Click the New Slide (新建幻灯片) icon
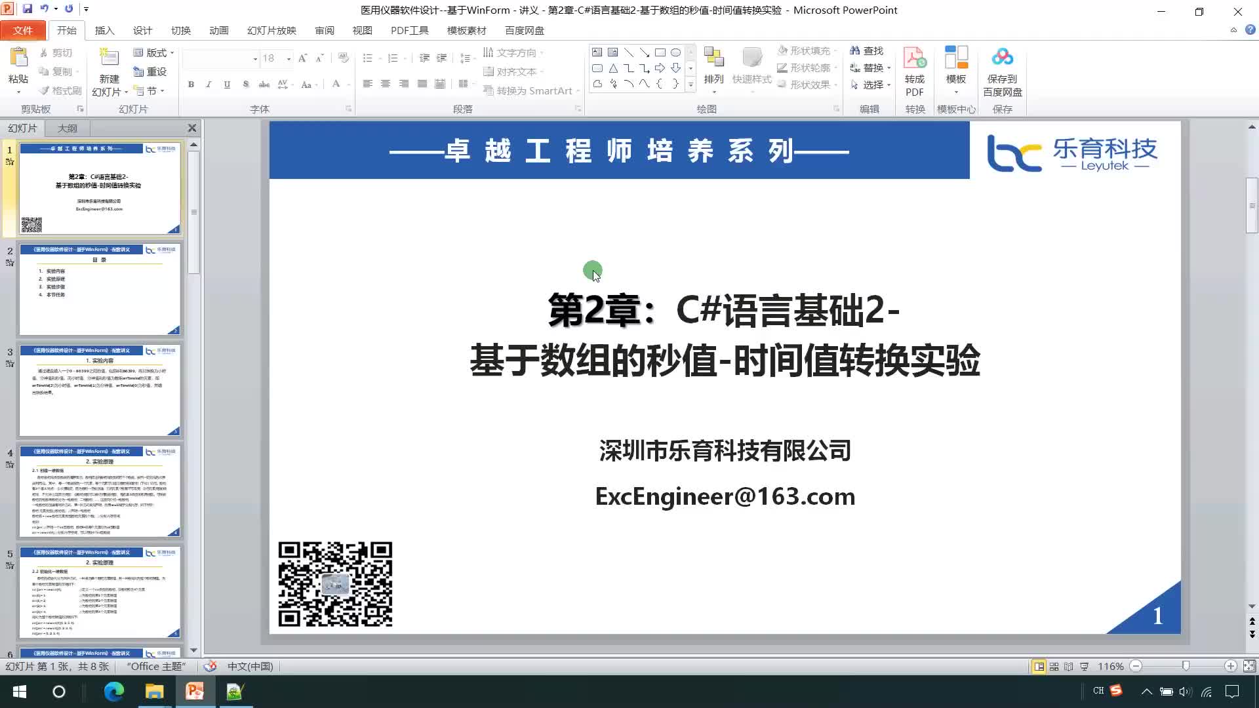The image size is (1259, 708). pyautogui.click(x=109, y=58)
